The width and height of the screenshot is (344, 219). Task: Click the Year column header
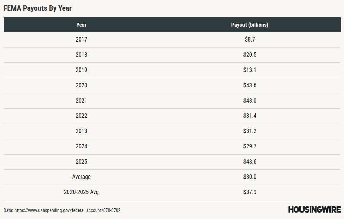pyautogui.click(x=81, y=25)
